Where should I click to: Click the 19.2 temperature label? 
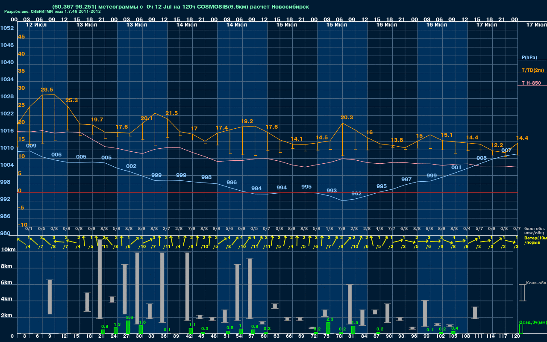(x=247, y=121)
